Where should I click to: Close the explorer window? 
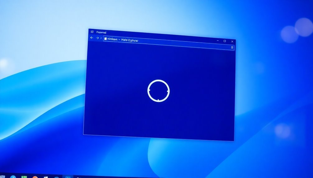(x=232, y=41)
